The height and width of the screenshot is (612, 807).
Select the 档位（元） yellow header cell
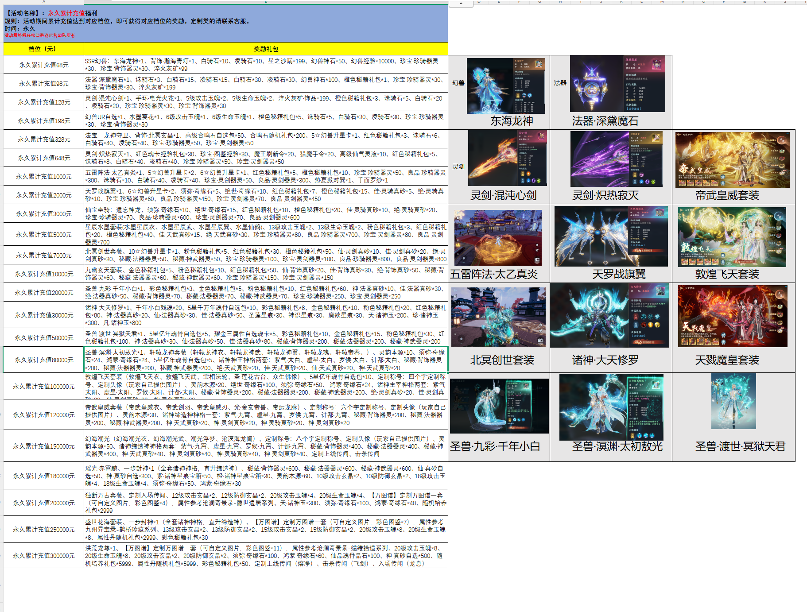pyautogui.click(x=43, y=49)
